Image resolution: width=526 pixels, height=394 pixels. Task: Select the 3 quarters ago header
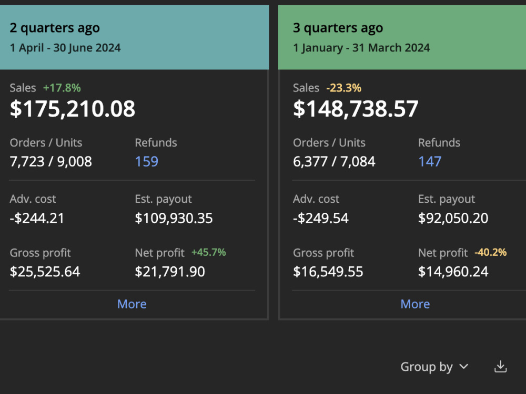point(402,37)
